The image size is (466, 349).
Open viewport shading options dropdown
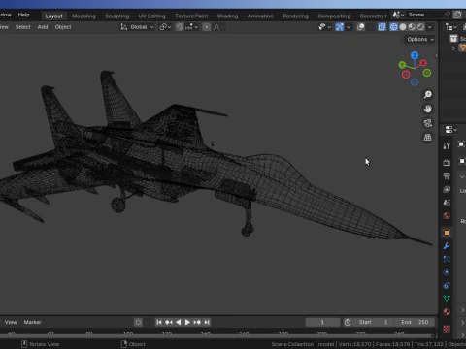point(430,27)
